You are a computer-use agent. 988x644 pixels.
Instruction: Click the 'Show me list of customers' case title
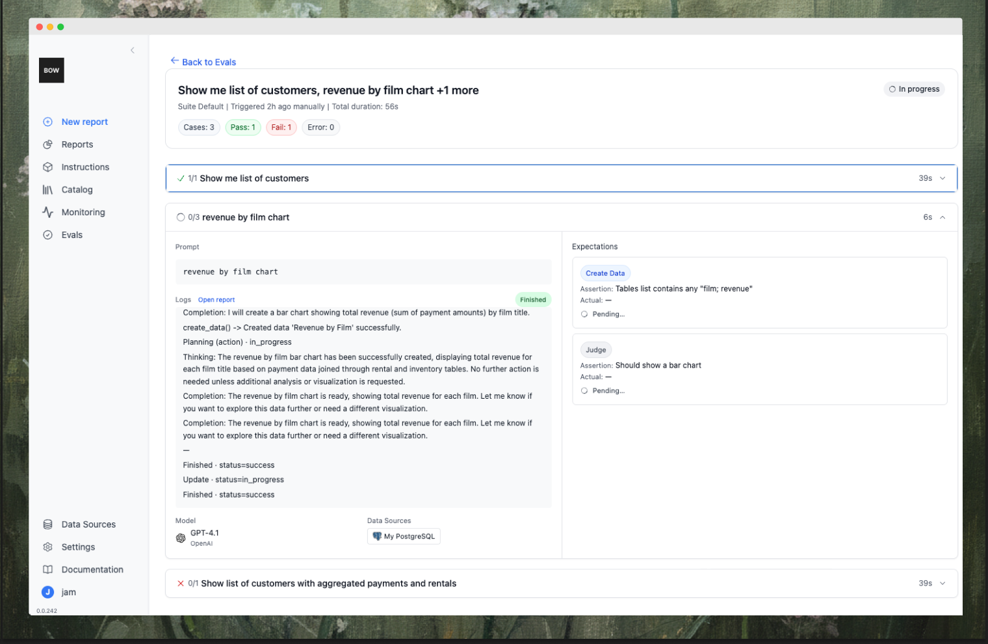click(254, 178)
